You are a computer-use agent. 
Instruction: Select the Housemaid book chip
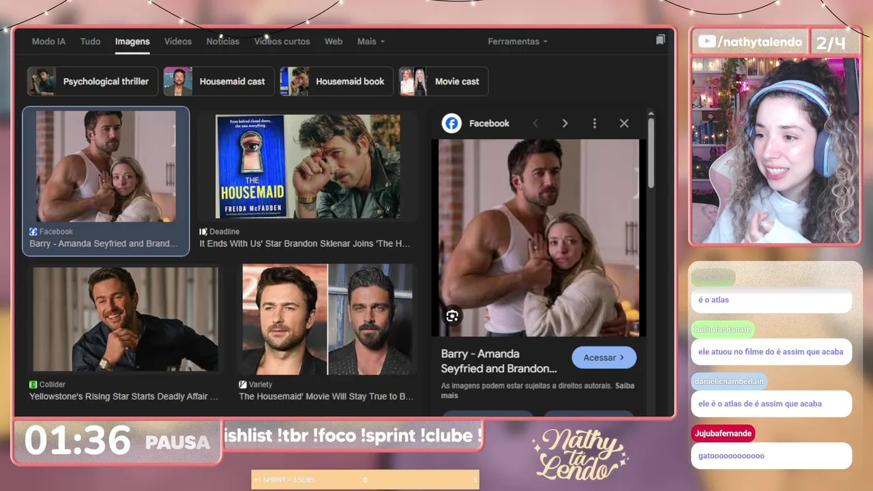[x=336, y=81]
